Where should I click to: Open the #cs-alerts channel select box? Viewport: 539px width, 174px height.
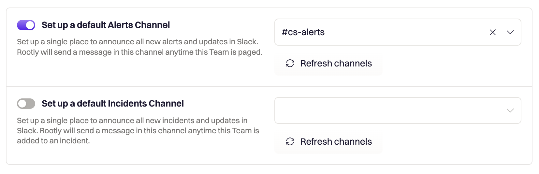(398, 32)
